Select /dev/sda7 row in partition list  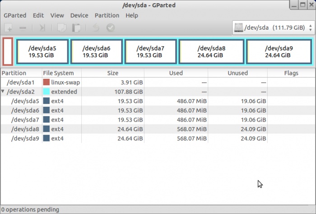[x=25, y=120]
